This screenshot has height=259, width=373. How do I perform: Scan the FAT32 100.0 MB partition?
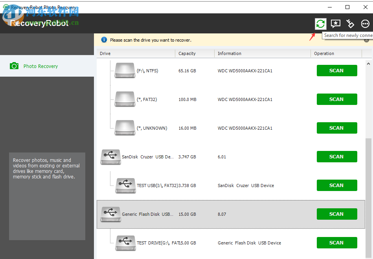[337, 99]
